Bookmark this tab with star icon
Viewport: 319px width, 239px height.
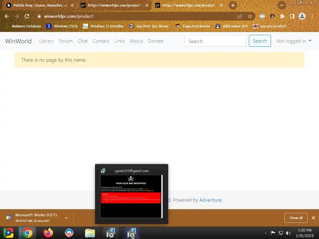(x=250, y=16)
